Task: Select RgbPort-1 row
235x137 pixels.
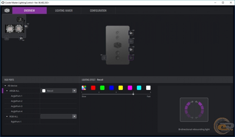Action: [40, 122]
